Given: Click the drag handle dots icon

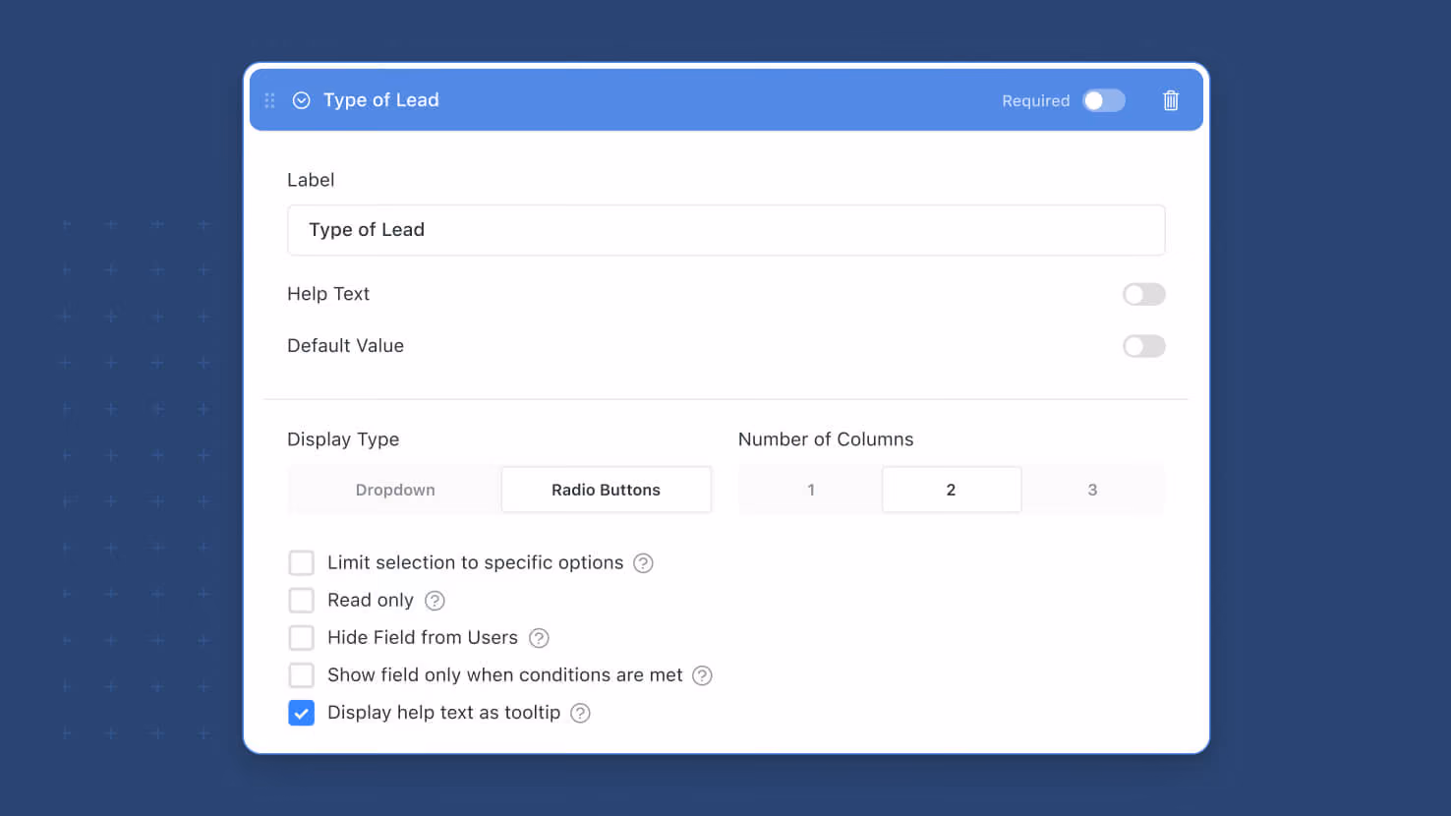Looking at the screenshot, I should tap(269, 100).
